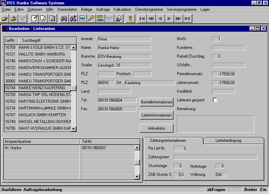Viewport: 269px width, 194px height.
Task: Click the Bestellinformationen button
Action: click(x=157, y=102)
